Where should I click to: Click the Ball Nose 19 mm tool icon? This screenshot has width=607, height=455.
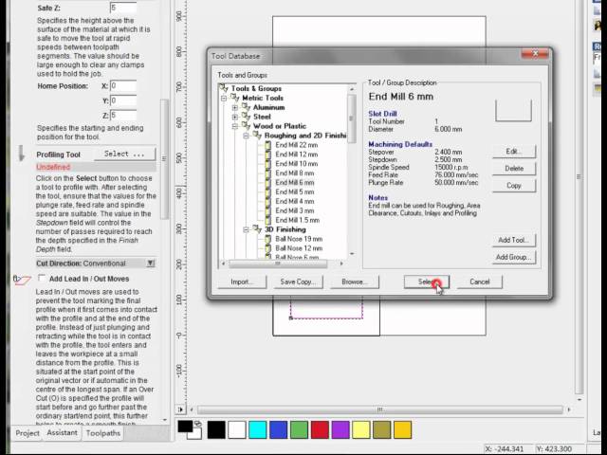click(x=267, y=239)
